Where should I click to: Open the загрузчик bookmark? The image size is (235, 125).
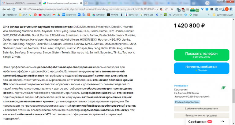pos(69,15)
